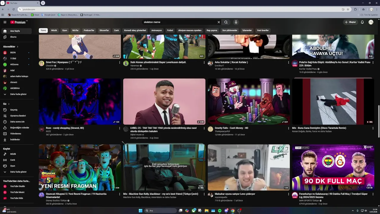Go to Ana Sayfa in the sidebar
The image size is (380, 214).
17,31
